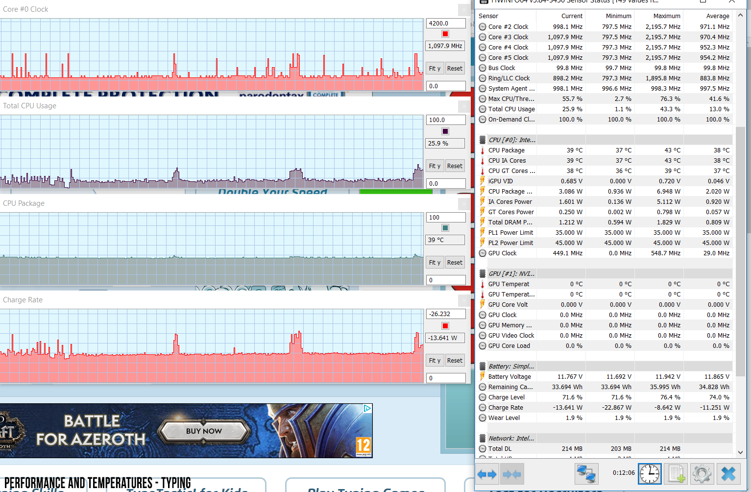Change the red swatch of Charge Rate graph
751x492 pixels.
(x=445, y=326)
